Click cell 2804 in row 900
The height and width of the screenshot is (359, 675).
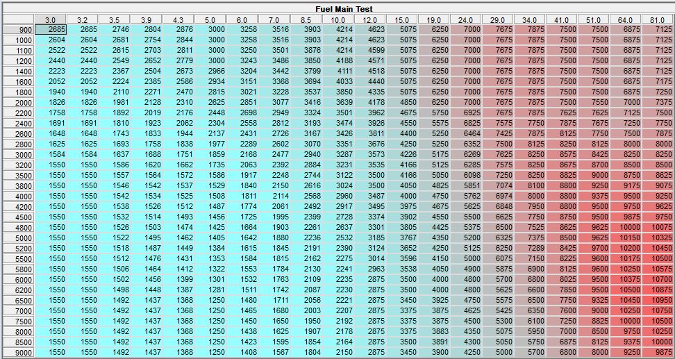147,29
